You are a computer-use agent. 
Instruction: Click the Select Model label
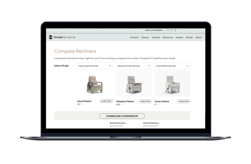(61, 66)
